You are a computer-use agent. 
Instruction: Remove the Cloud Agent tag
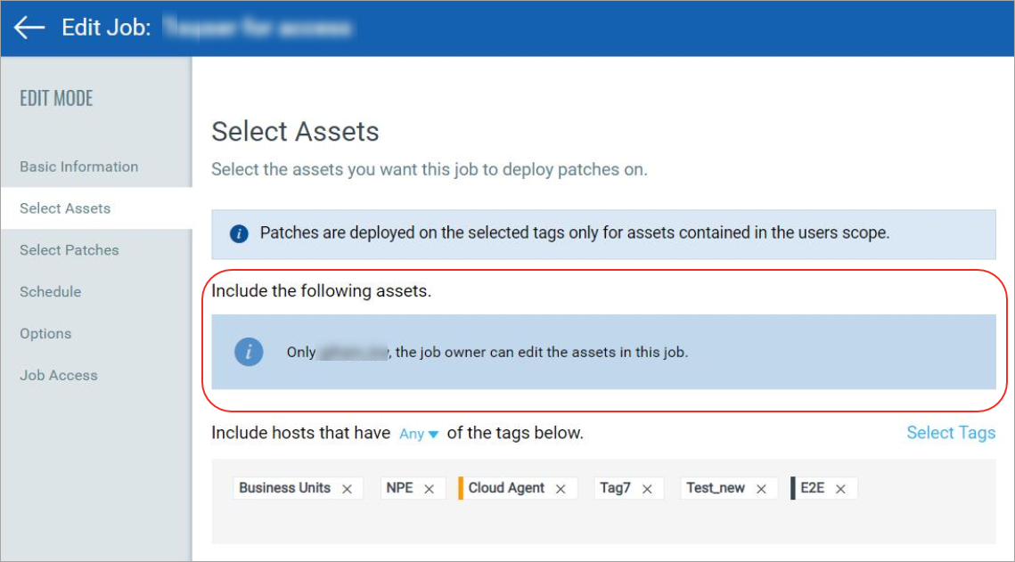point(561,487)
